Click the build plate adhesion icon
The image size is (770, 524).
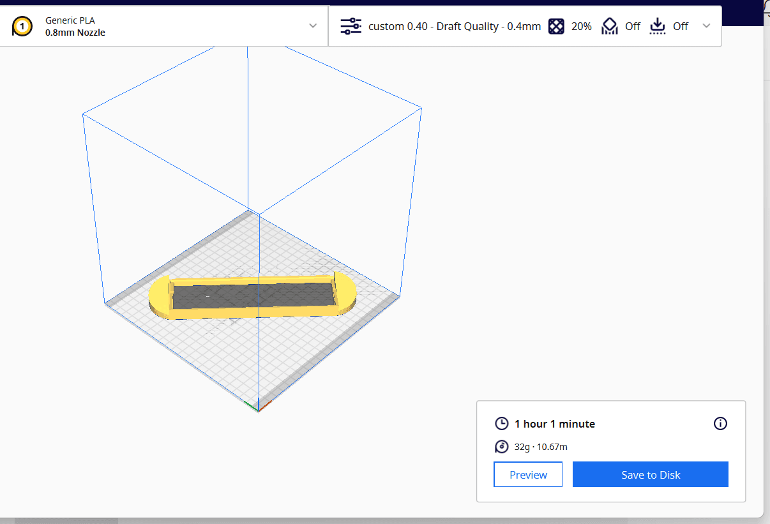pos(657,26)
